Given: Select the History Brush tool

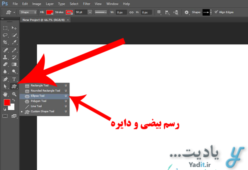Looking at the screenshot, I should click(14, 57).
